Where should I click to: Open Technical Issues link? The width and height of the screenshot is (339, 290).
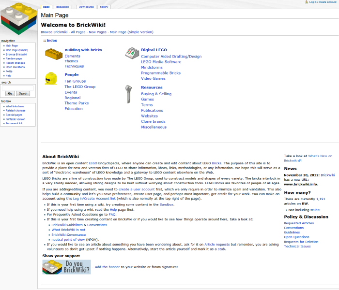click(x=297, y=246)
